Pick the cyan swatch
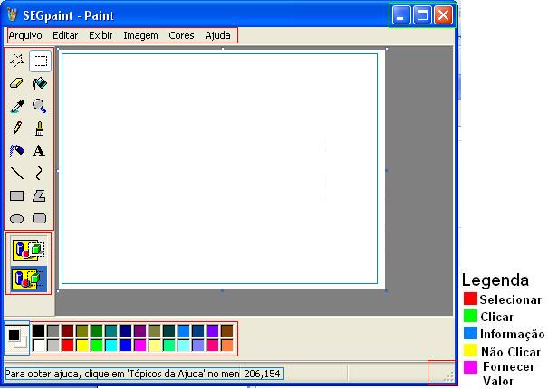Image resolution: width=548 pixels, height=389 pixels. click(111, 346)
